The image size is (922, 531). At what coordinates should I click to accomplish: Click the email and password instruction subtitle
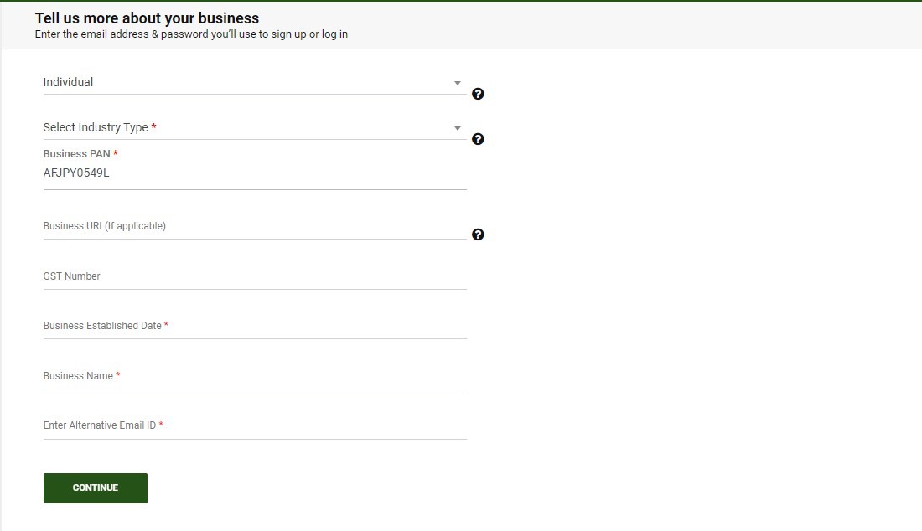coord(191,34)
